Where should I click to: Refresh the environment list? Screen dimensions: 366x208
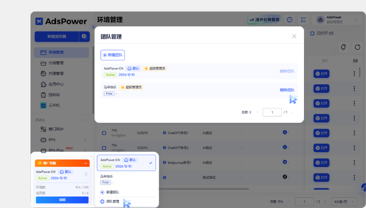[357, 47]
